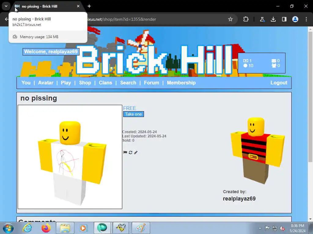Open the Avatar page
Screen dimensions: 313x234
[46, 83]
